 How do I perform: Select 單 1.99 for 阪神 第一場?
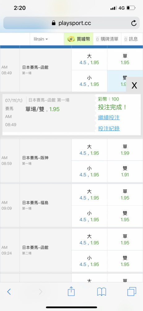click(x=125, y=150)
